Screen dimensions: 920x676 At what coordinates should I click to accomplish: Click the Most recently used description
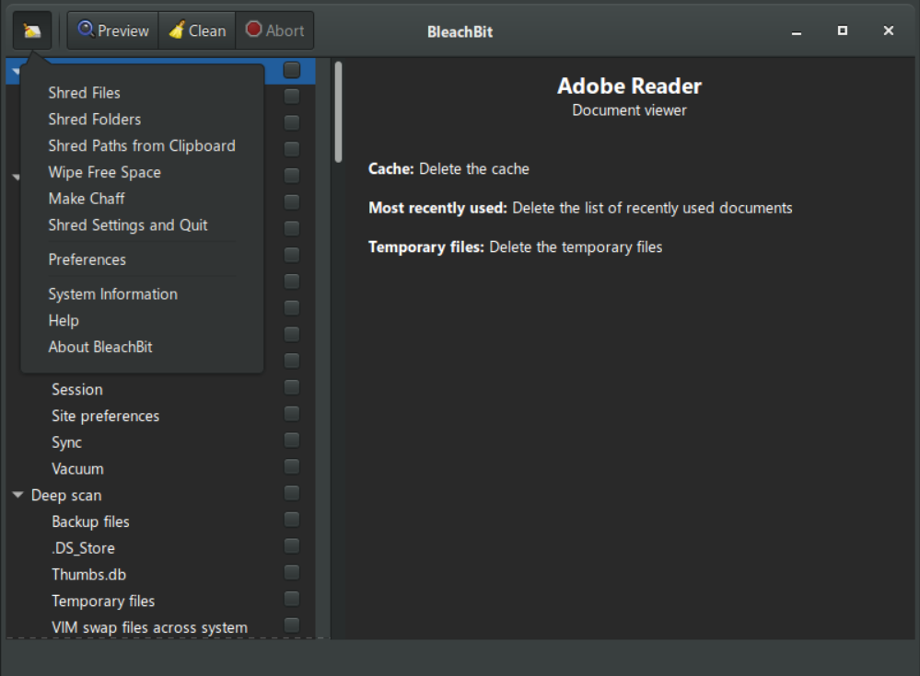[x=580, y=208]
